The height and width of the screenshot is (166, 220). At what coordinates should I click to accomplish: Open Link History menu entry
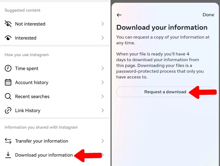tap(55, 110)
